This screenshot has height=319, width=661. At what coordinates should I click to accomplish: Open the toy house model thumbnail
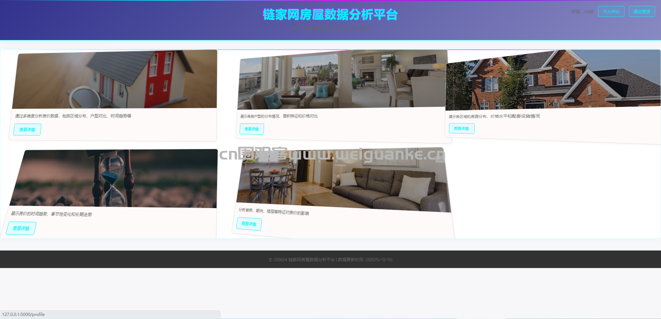[115, 79]
